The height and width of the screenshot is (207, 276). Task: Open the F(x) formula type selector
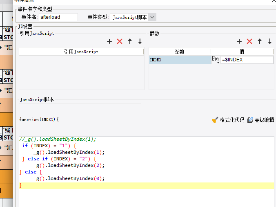216,60
